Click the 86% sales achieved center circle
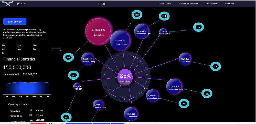Screen dimensions: 256x124 pos(125,77)
